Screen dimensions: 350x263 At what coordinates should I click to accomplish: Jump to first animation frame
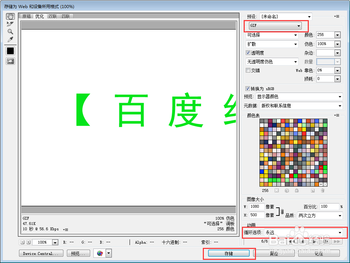pos(292,241)
